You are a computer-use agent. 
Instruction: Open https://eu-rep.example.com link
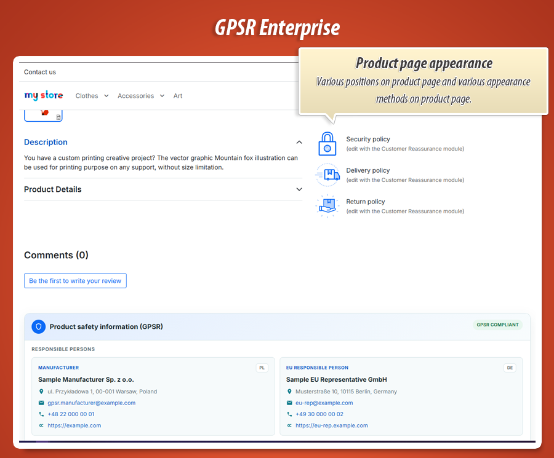pos(331,425)
